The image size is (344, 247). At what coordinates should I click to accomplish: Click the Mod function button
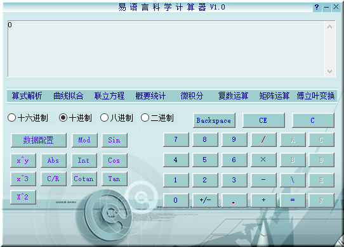click(x=84, y=140)
